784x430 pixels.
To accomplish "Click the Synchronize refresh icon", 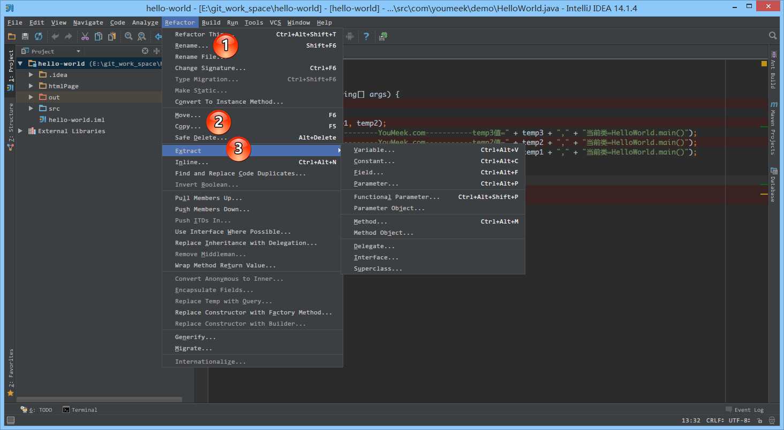I will point(39,36).
